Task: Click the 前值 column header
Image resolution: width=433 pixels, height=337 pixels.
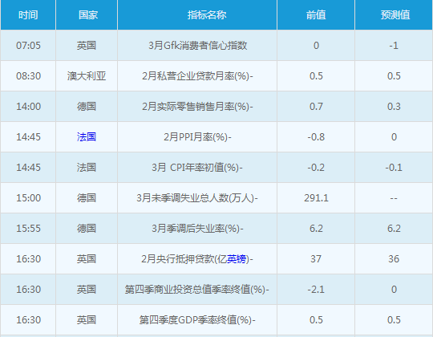Action: pos(316,15)
